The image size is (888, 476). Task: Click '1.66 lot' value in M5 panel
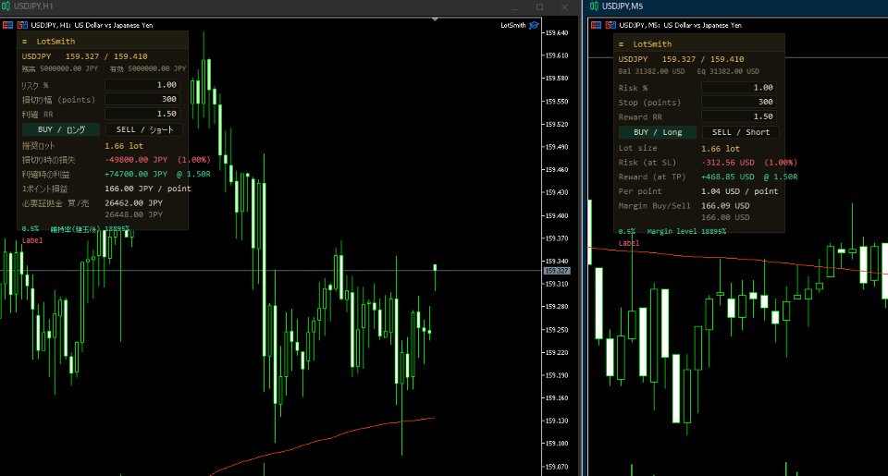(721, 149)
